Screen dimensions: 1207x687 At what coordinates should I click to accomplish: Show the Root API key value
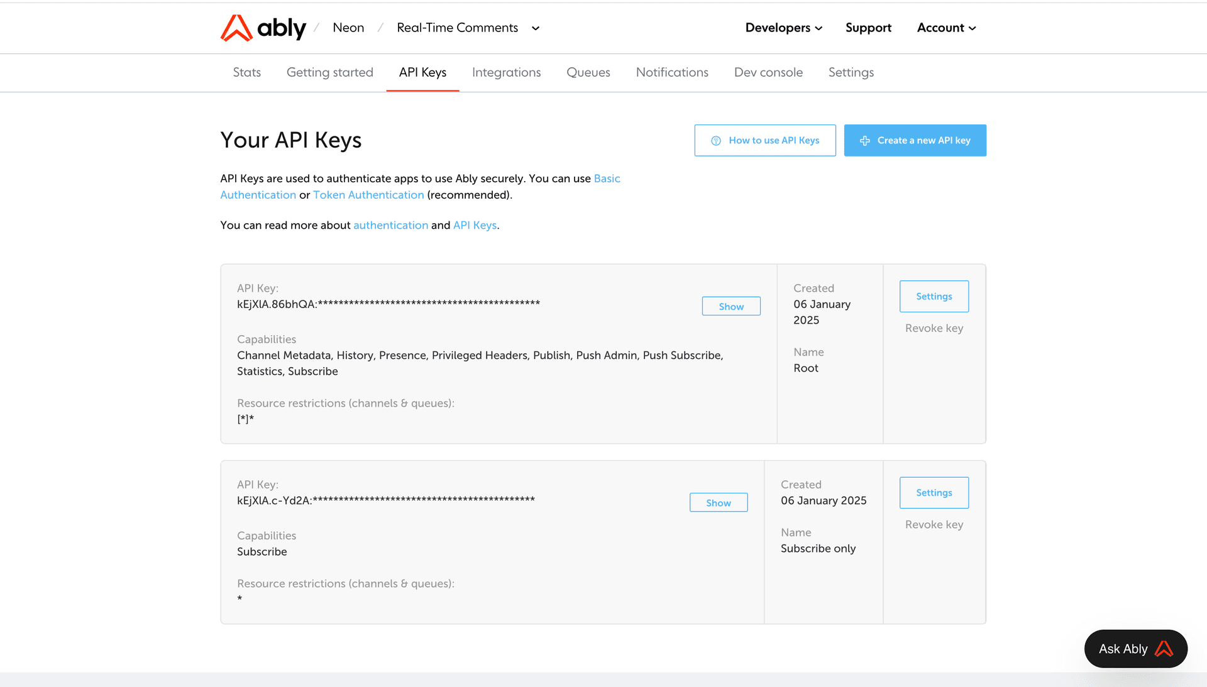pos(730,306)
